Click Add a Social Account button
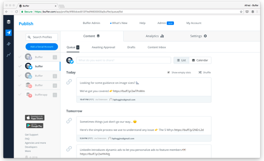264x161 pixels. (42, 47)
